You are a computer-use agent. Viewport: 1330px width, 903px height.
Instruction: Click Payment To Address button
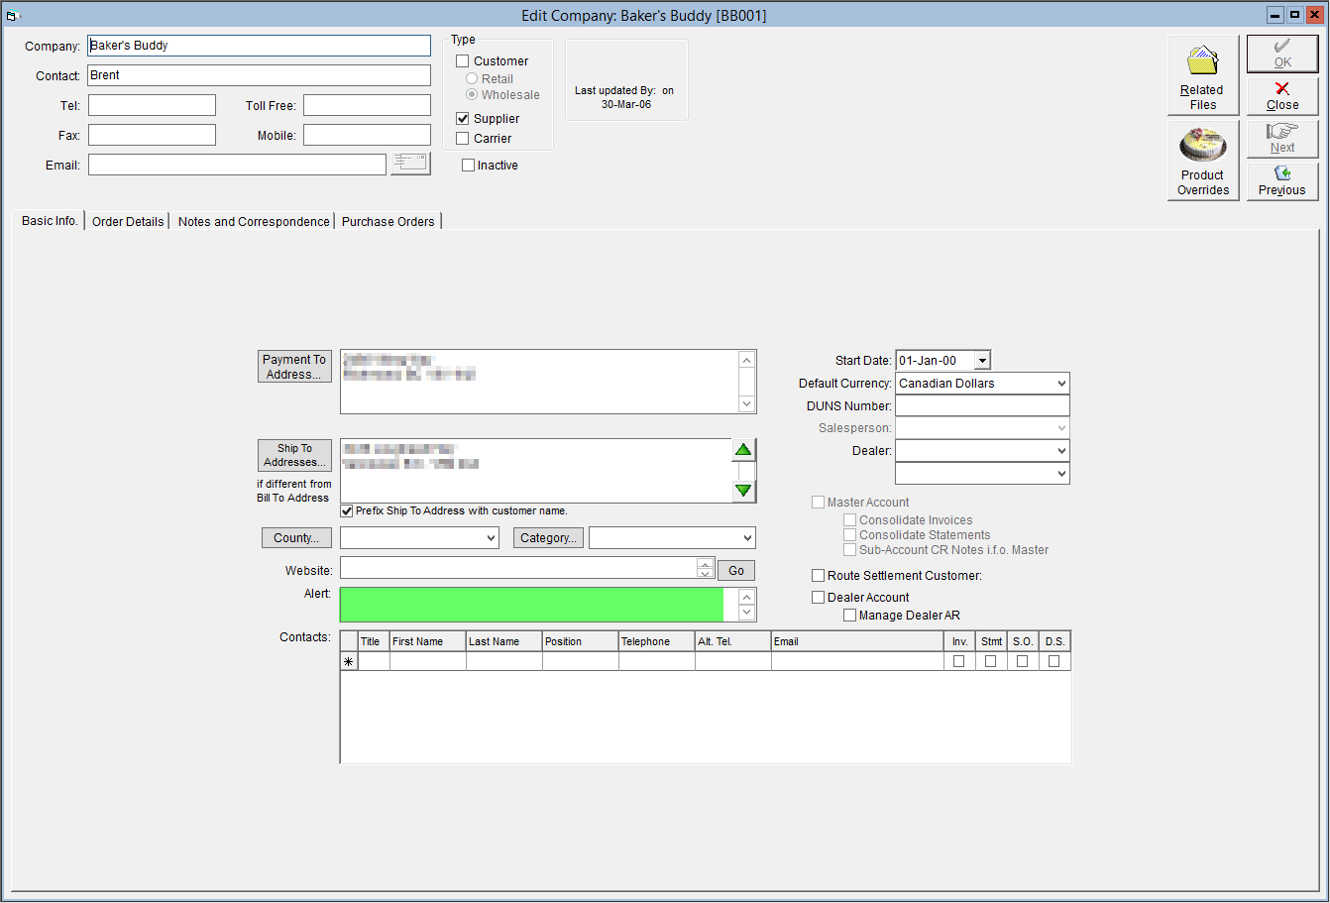point(294,367)
